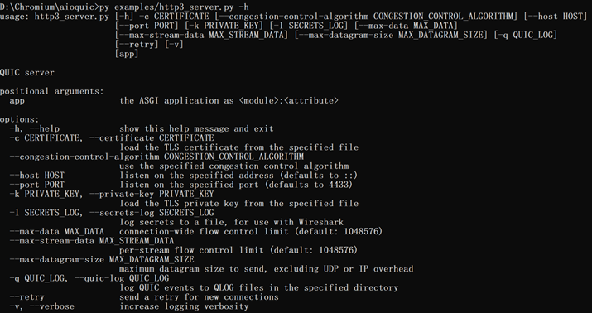Click the '-h, --help' option line
This screenshot has width=592, height=313.
pos(142,128)
